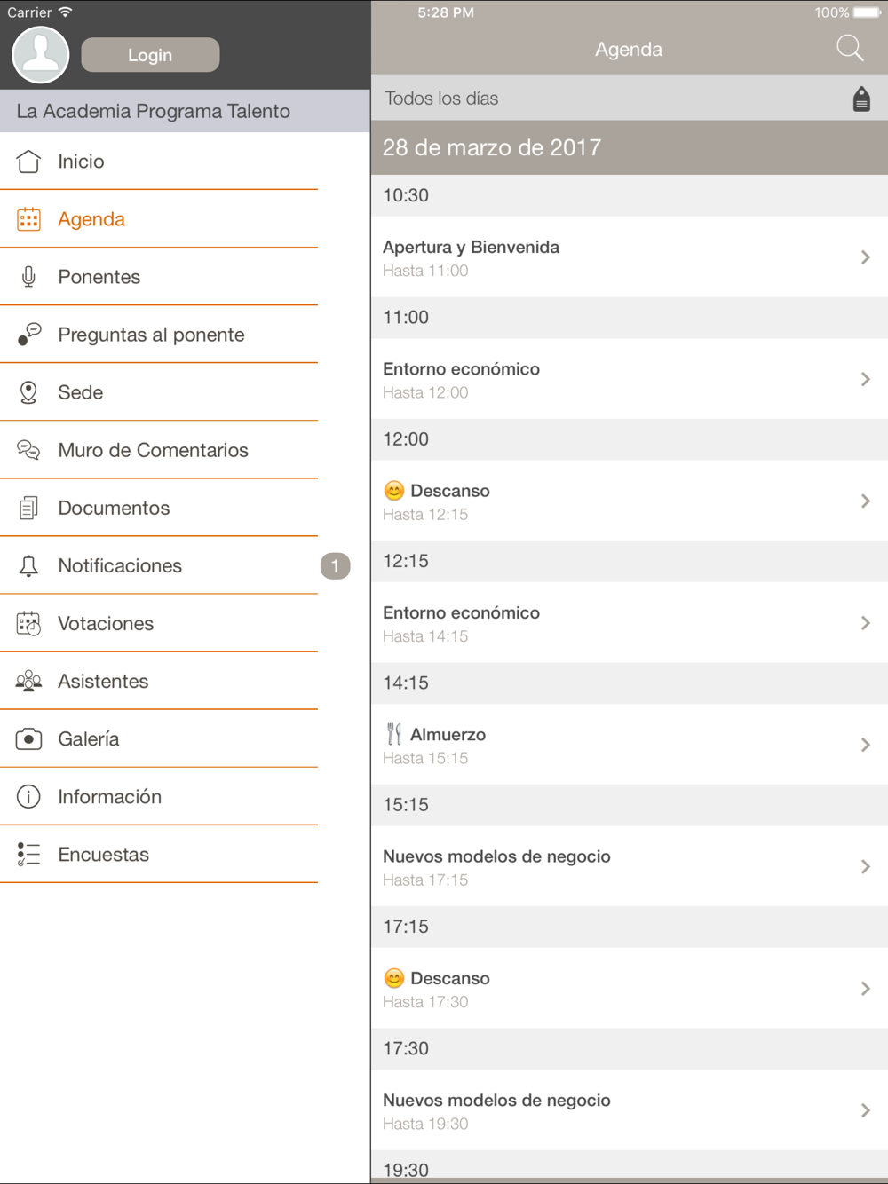888x1184 pixels.
Task: Click the Inicio house icon
Action: 28,162
